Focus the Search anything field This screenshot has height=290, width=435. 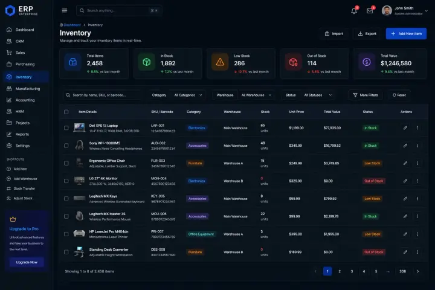(119, 10)
